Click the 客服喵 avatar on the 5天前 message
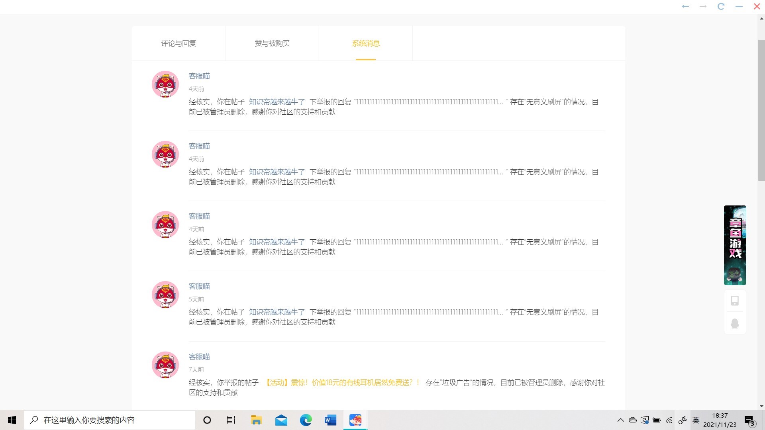 click(x=165, y=295)
